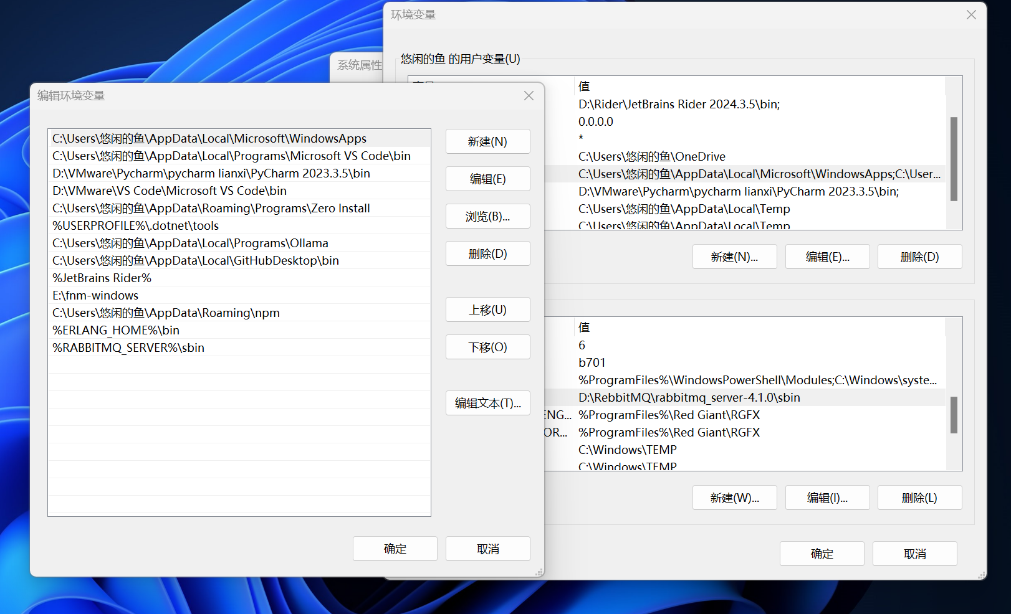Select the %JetBrains Rider% entry
The image size is (1011, 614).
coord(239,278)
